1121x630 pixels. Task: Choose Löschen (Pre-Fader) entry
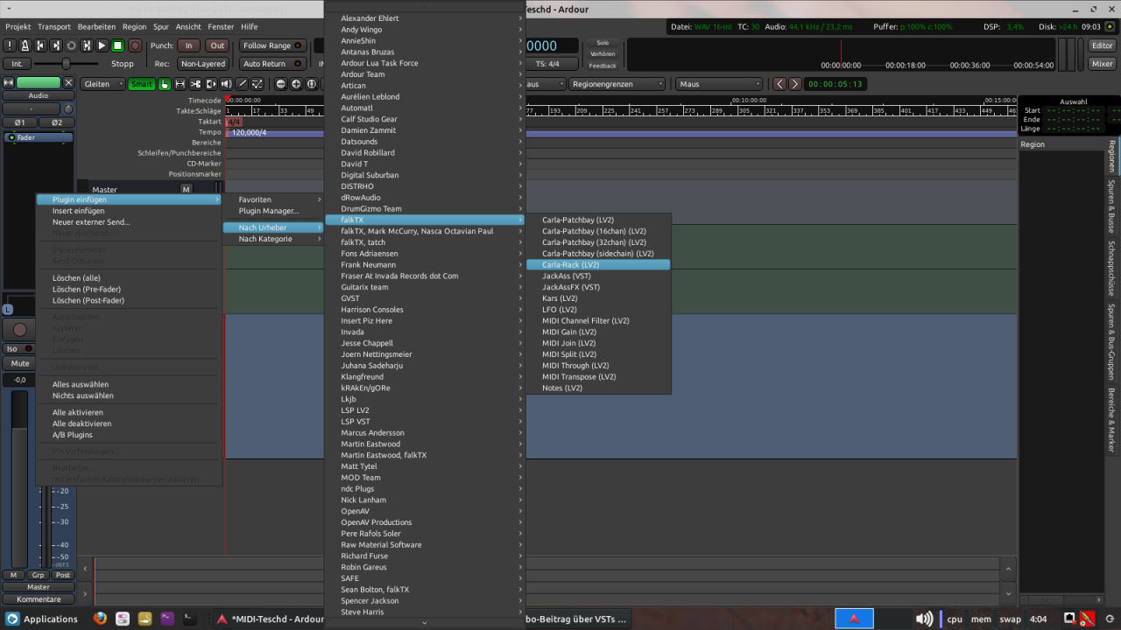(x=129, y=289)
